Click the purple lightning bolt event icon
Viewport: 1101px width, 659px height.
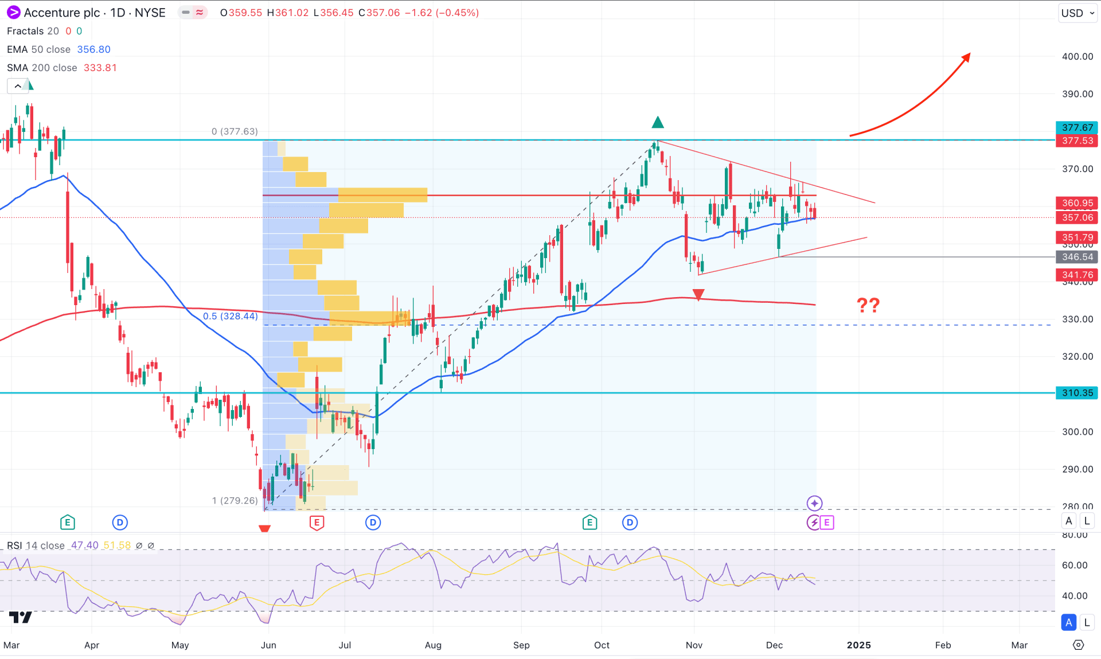click(813, 522)
